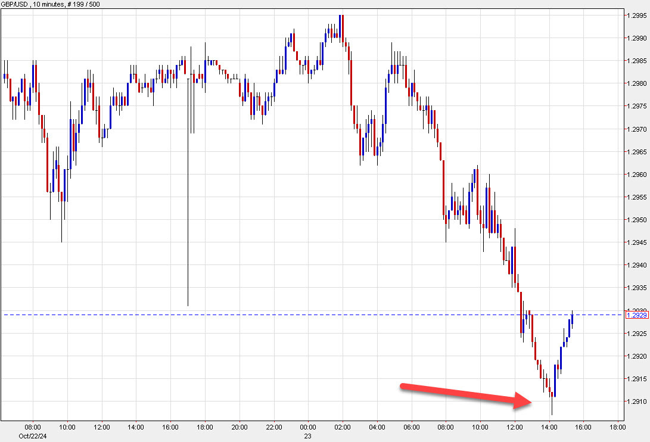Click the blue dashed current price line

(313, 315)
